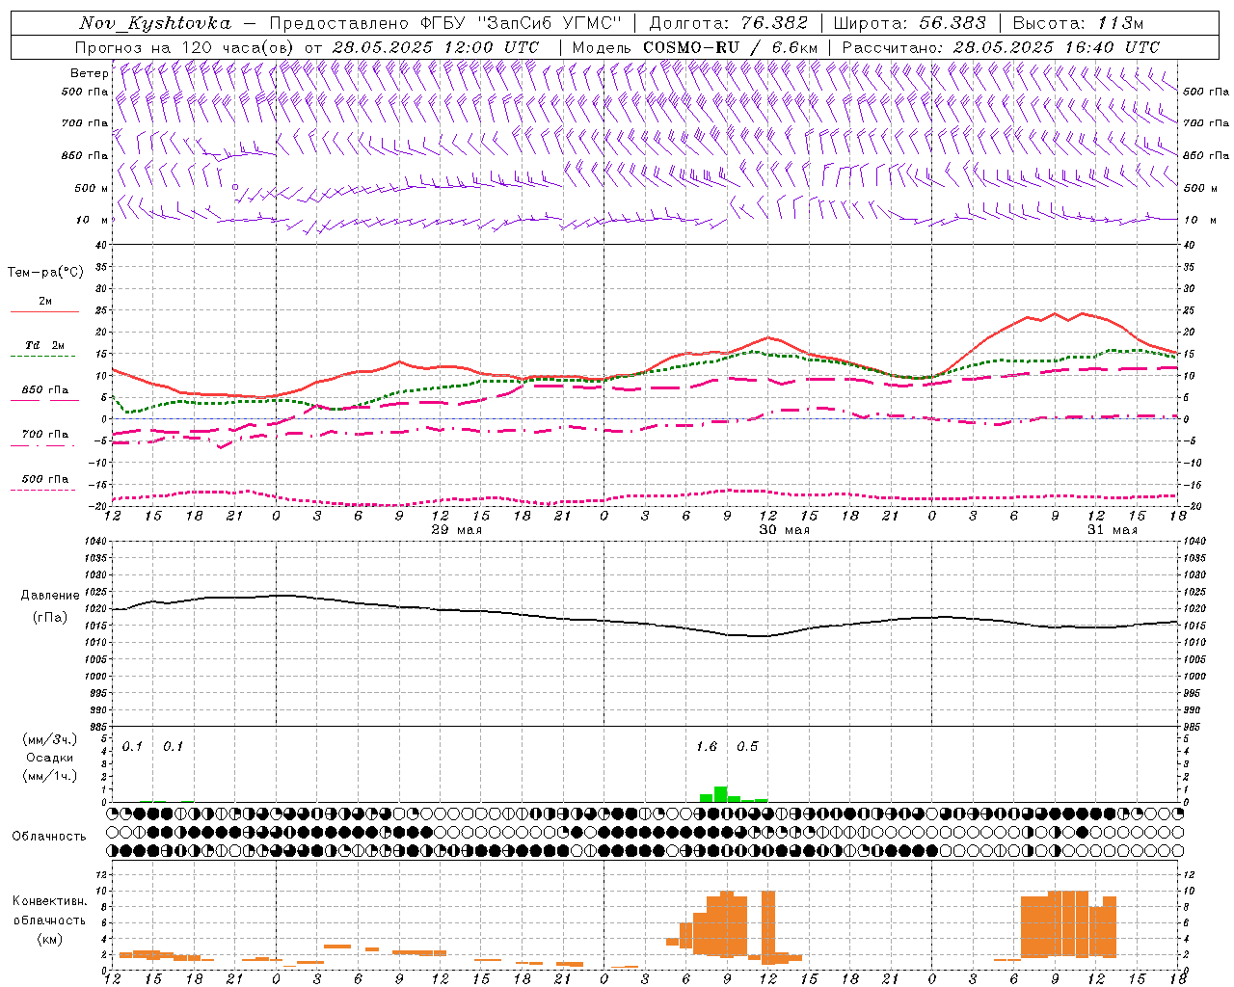This screenshot has width=1234, height=987.
Task: Click the 'Тем-ра(°C)' temperature panel label
Action: (x=45, y=273)
